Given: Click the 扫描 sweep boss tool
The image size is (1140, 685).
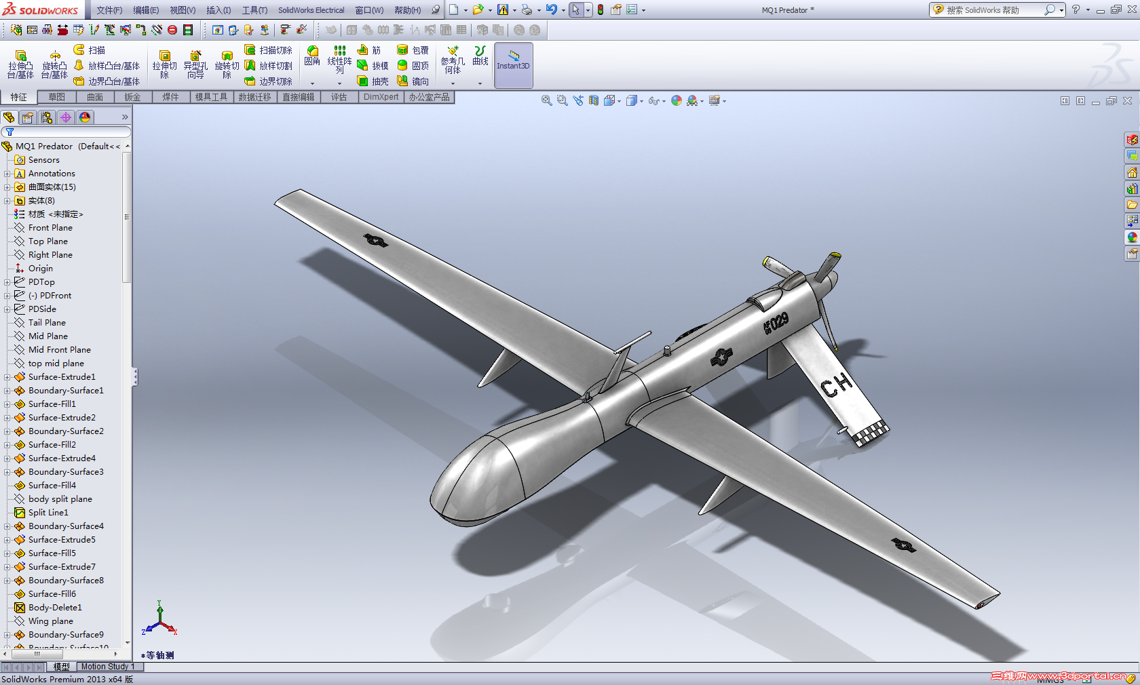Looking at the screenshot, I should pyautogui.click(x=90, y=50).
